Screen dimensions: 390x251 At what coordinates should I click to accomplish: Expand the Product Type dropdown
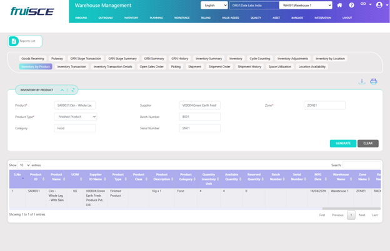(76, 117)
